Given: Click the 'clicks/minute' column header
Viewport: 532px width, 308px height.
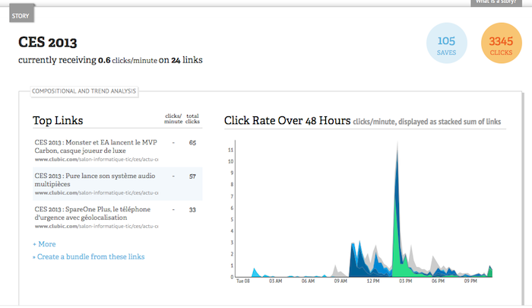Looking at the screenshot, I should coord(174,119).
